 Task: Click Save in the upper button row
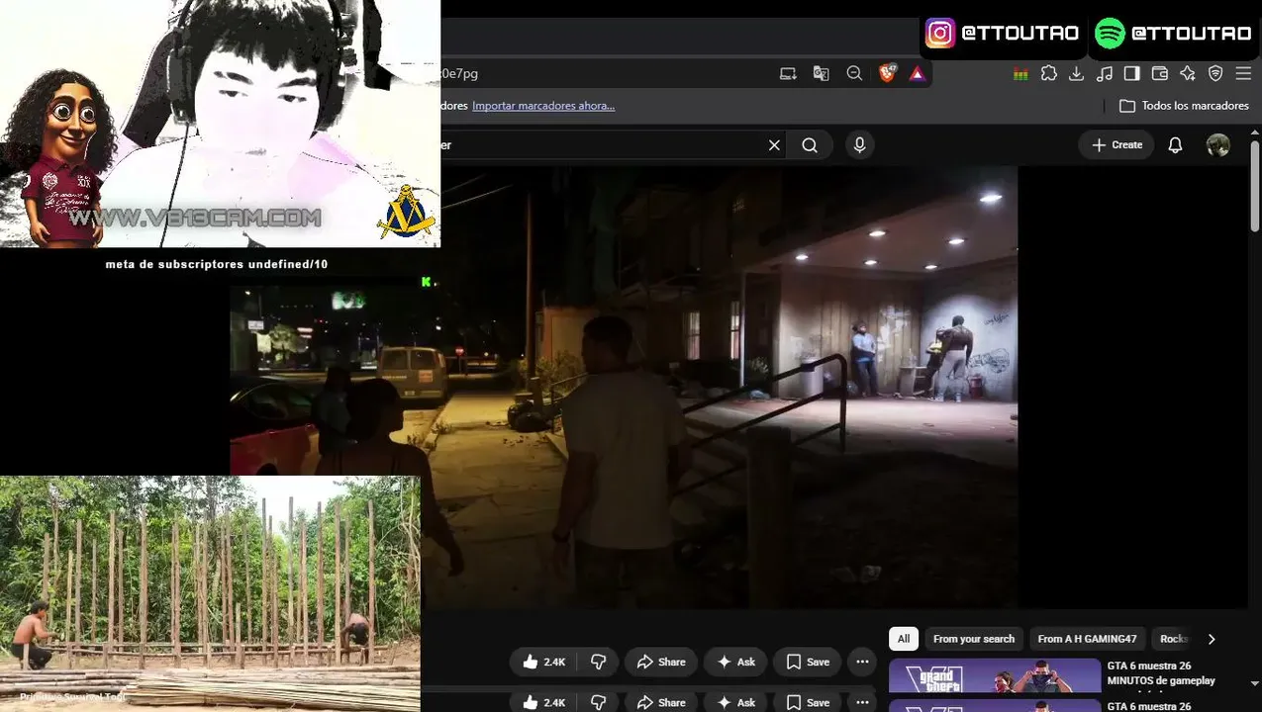pyautogui.click(x=808, y=662)
